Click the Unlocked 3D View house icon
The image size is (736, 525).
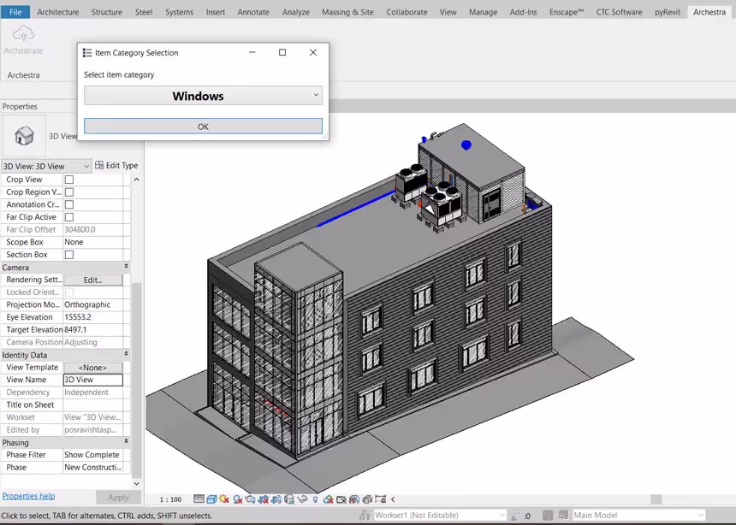(289, 499)
